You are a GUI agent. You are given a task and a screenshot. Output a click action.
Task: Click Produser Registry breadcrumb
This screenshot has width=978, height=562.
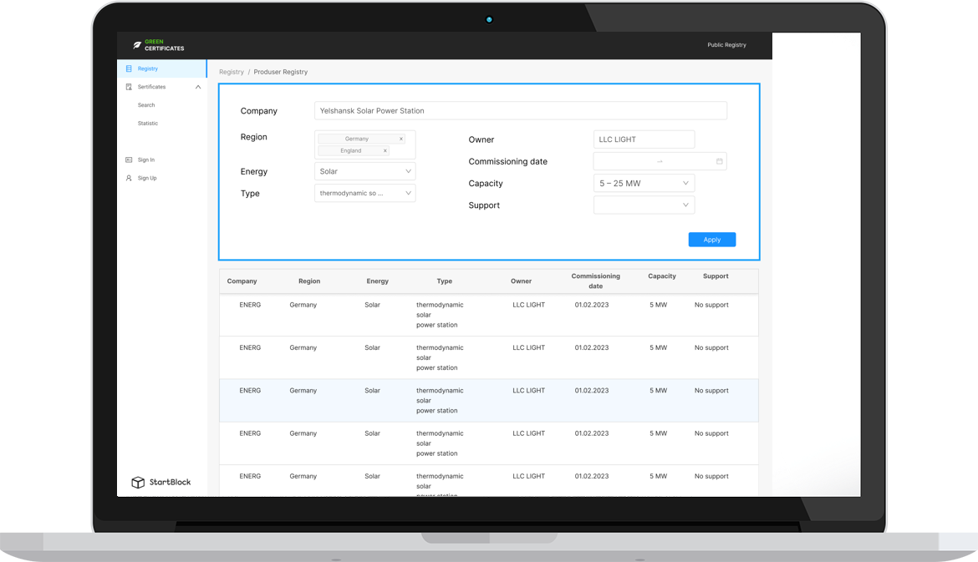tap(281, 72)
